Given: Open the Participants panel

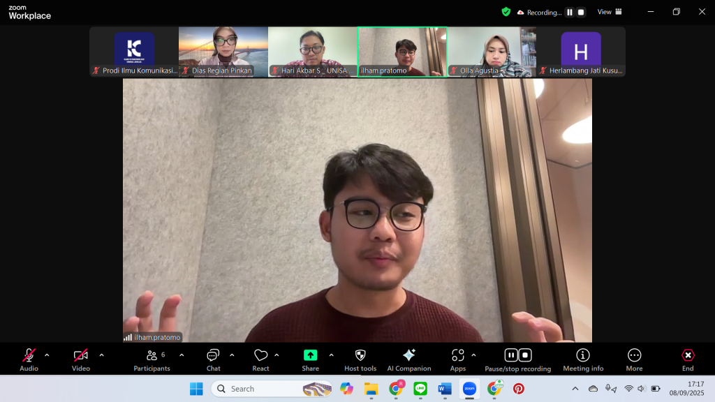Looking at the screenshot, I should pos(152,359).
